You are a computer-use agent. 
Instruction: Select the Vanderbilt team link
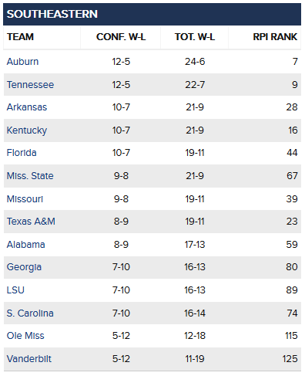(29, 359)
